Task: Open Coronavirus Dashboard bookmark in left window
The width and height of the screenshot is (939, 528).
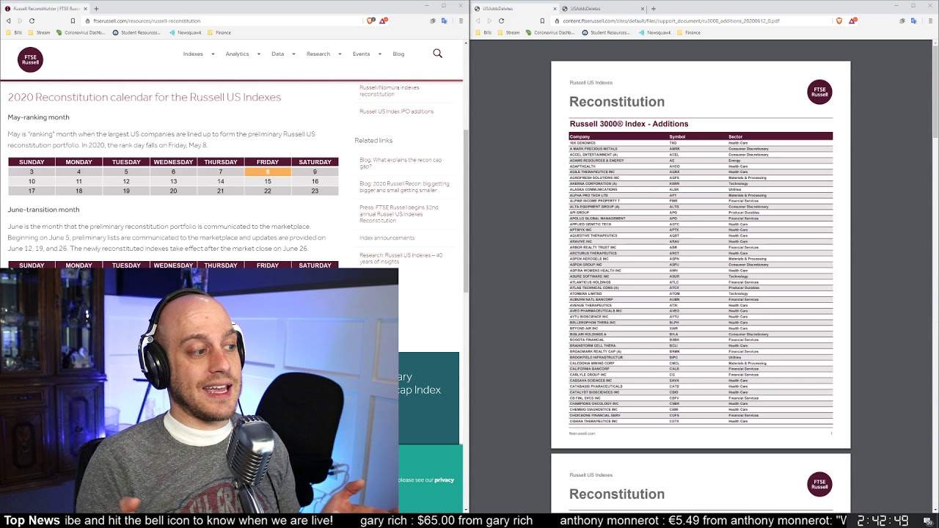Action: point(81,32)
